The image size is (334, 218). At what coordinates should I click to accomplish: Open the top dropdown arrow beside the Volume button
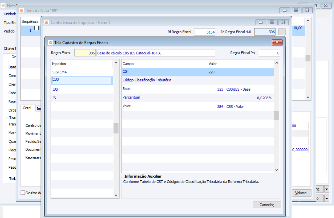[x=327, y=189]
